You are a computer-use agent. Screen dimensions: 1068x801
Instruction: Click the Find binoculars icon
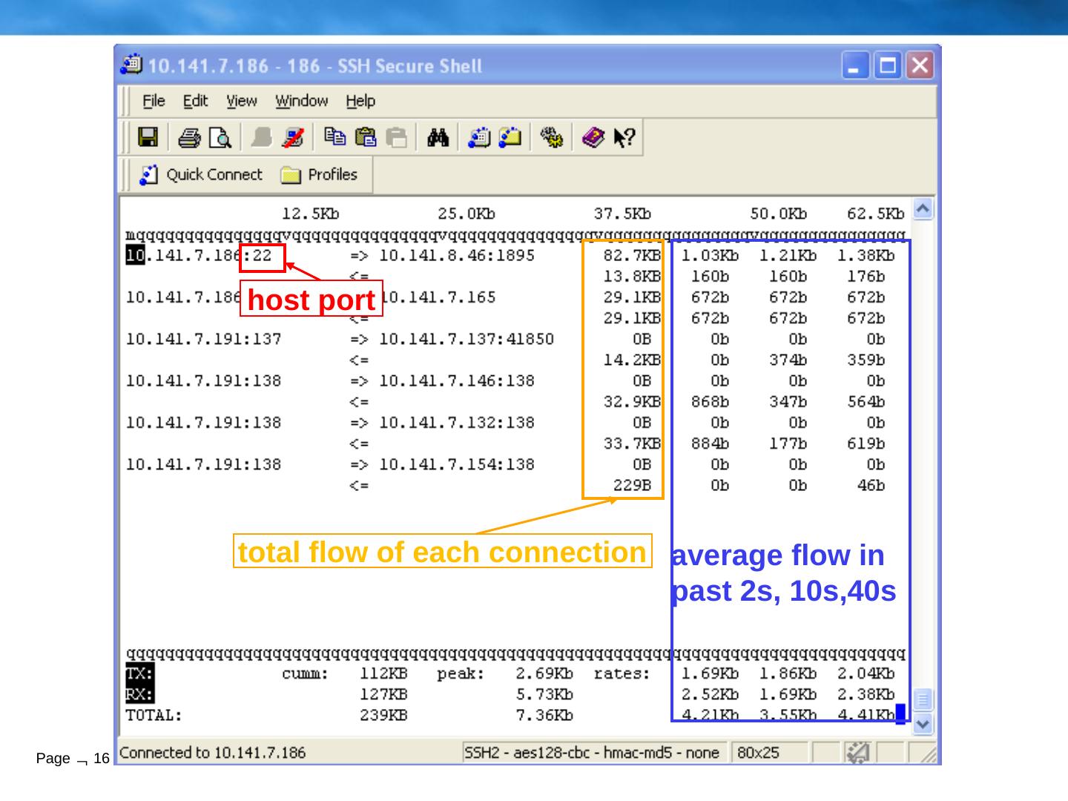tap(438, 138)
